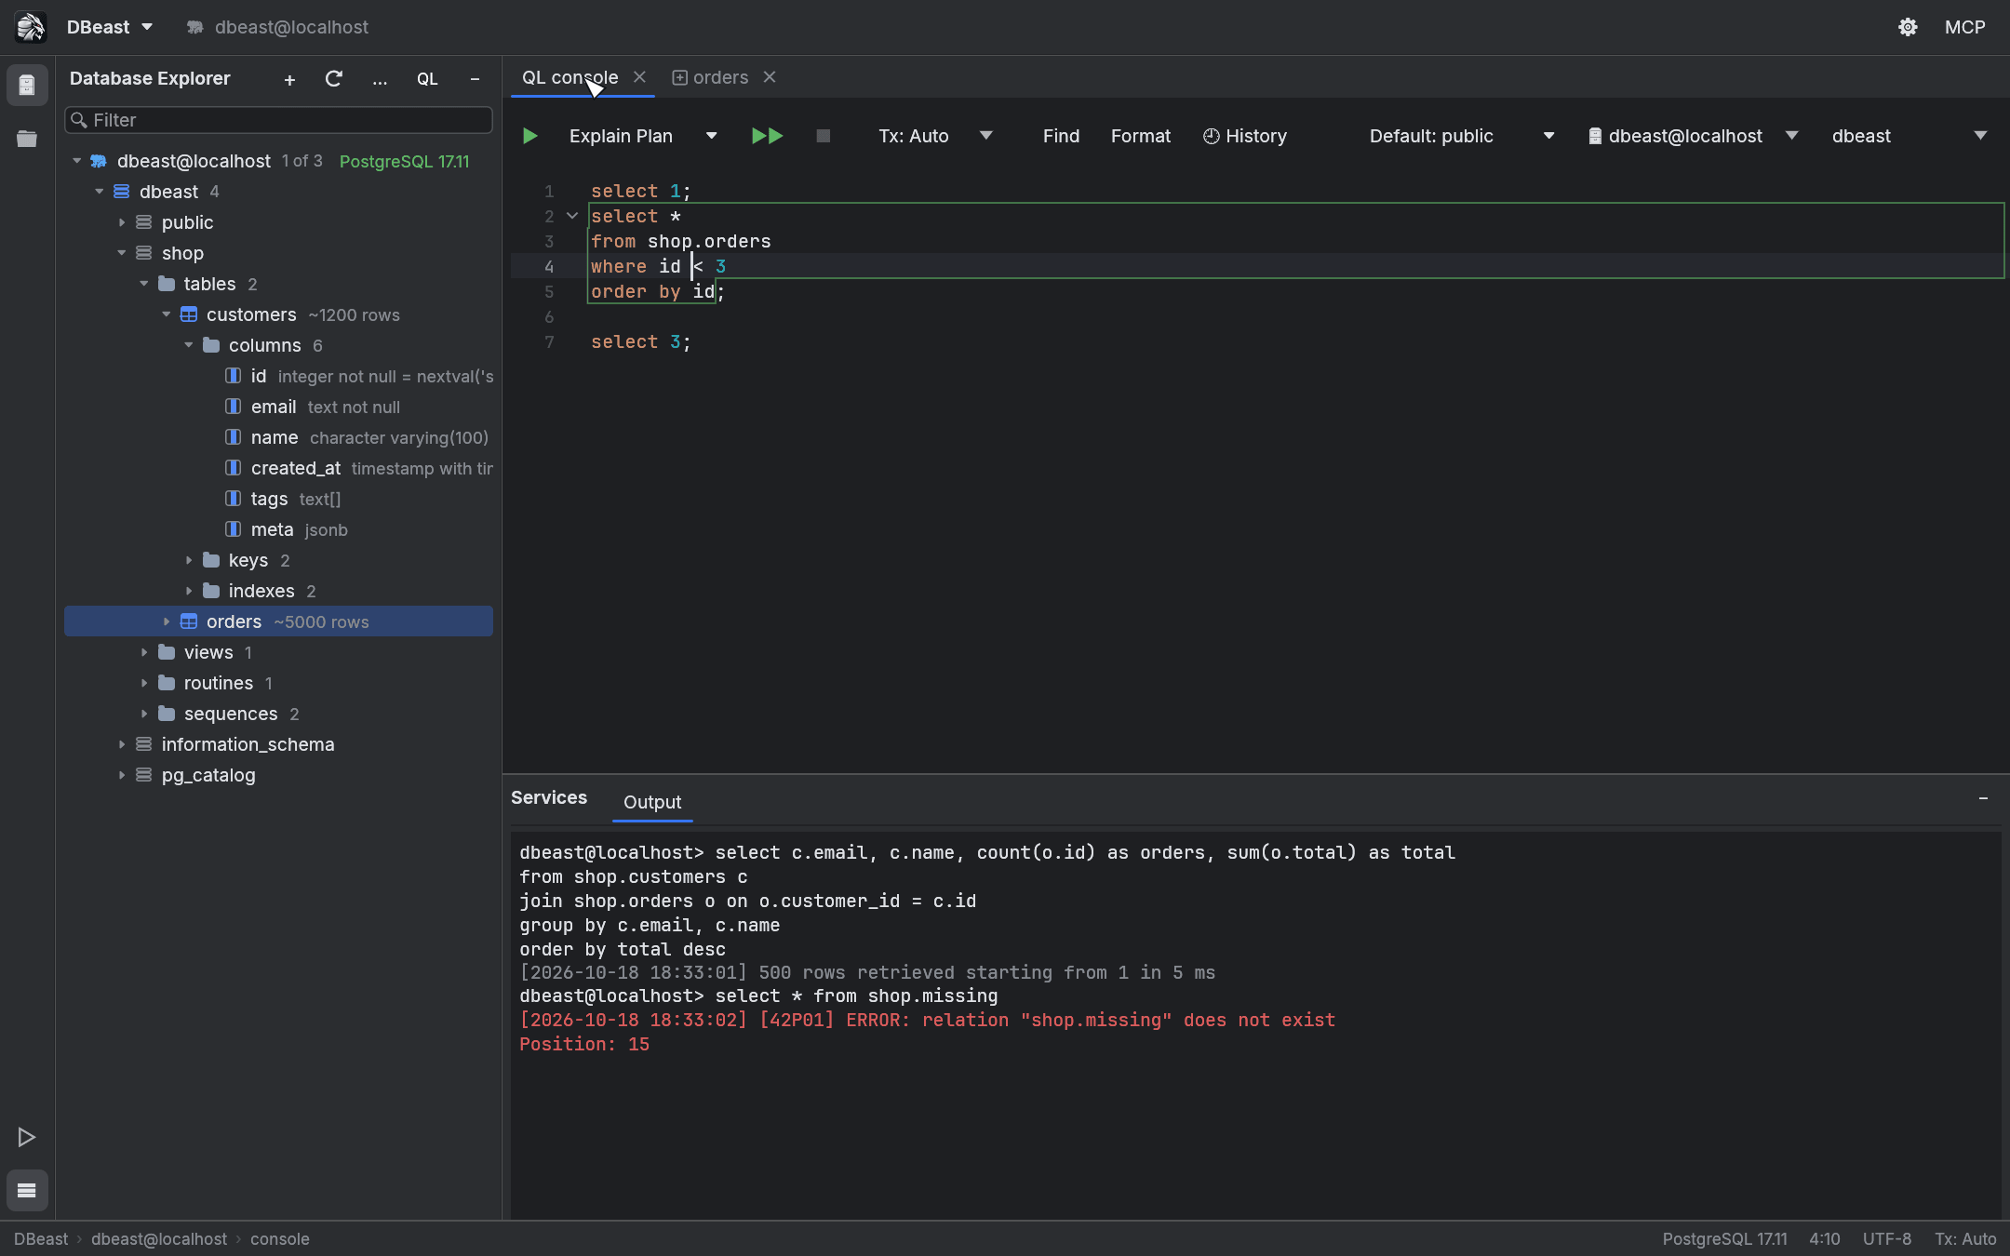This screenshot has height=1256, width=2010.
Task: Expand the public schema node
Action: point(122,222)
